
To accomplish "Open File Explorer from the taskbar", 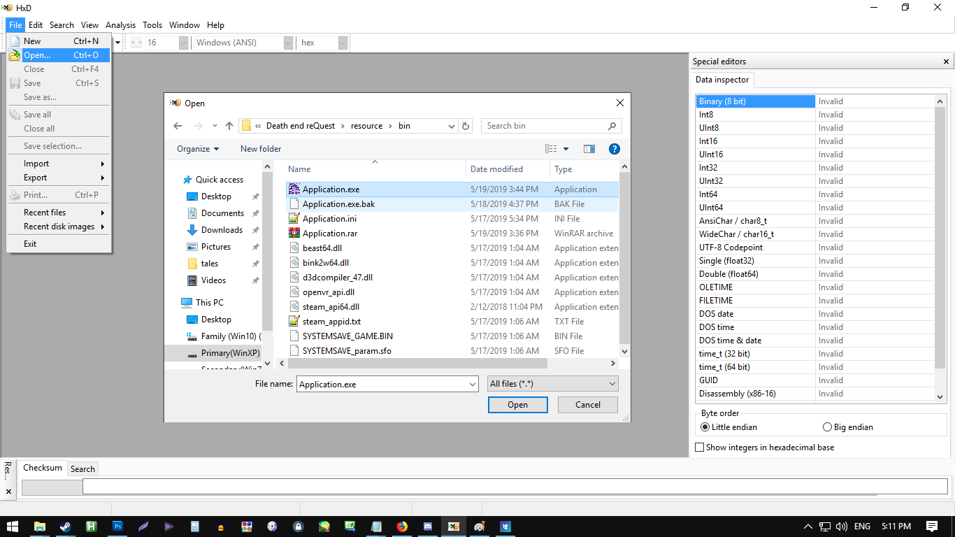I will [x=39, y=527].
